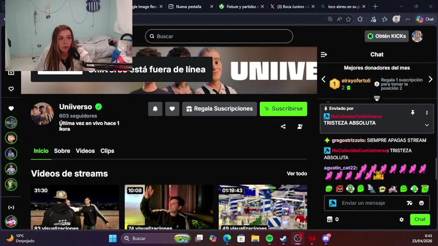This screenshot has width=438, height=246.
Task: Open the cartoon bearded face channel in sidebar
Action: click(11, 138)
